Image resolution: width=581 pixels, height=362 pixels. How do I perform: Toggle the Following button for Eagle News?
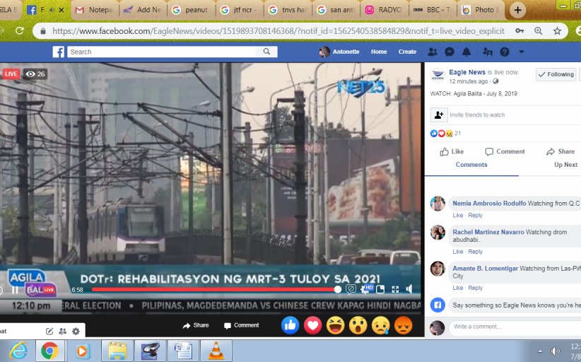click(x=556, y=74)
